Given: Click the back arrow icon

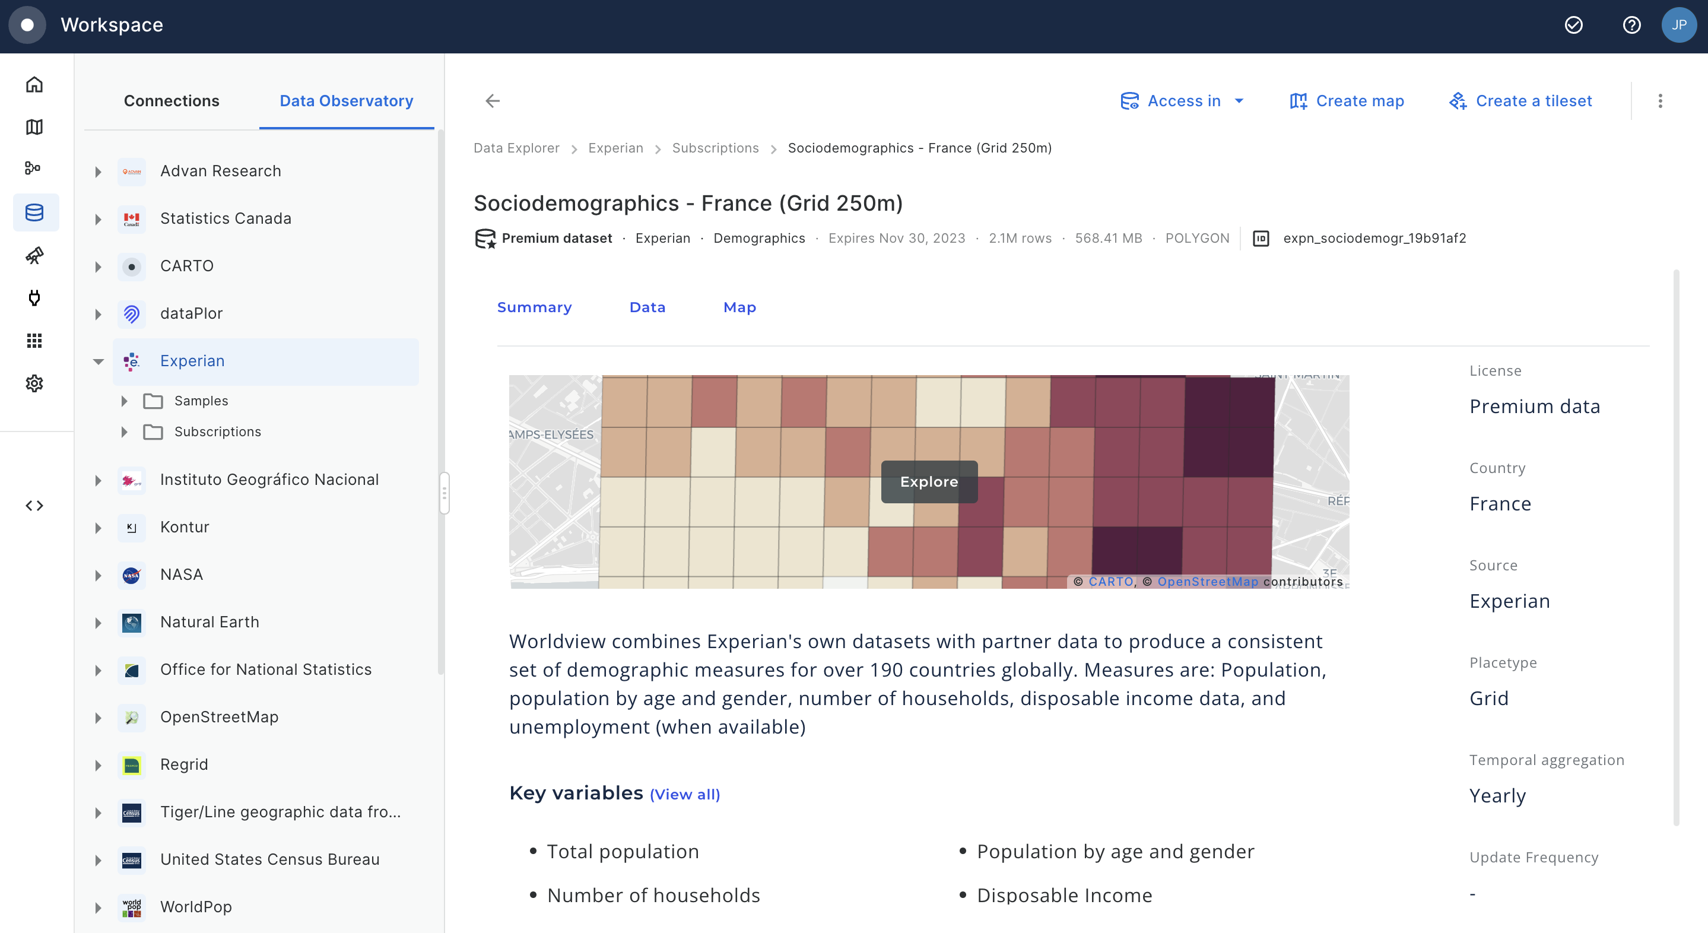Looking at the screenshot, I should point(493,101).
